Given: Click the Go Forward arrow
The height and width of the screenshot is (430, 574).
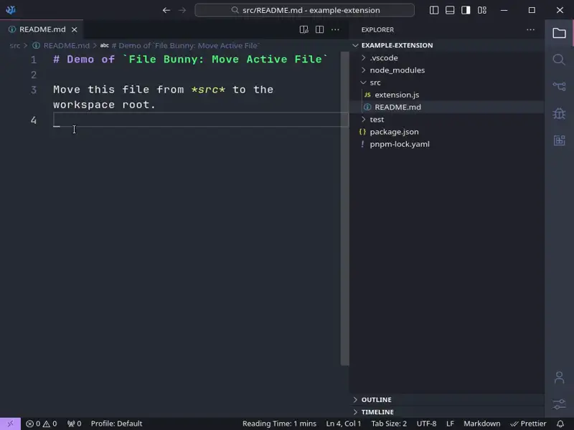Looking at the screenshot, I should click(x=182, y=10).
